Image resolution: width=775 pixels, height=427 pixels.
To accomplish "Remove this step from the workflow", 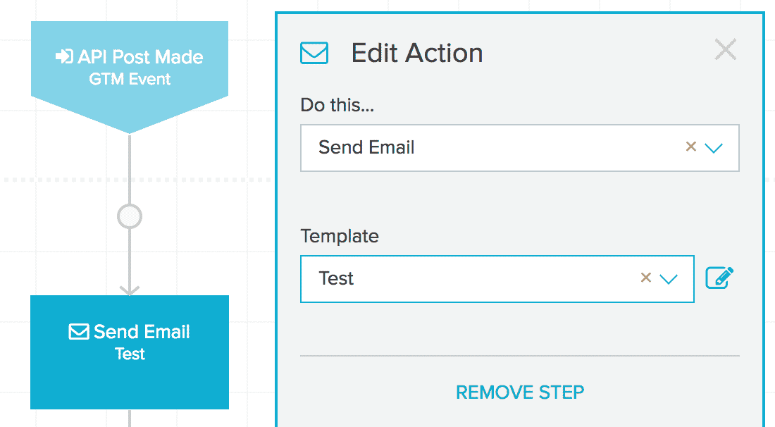I will click(520, 392).
